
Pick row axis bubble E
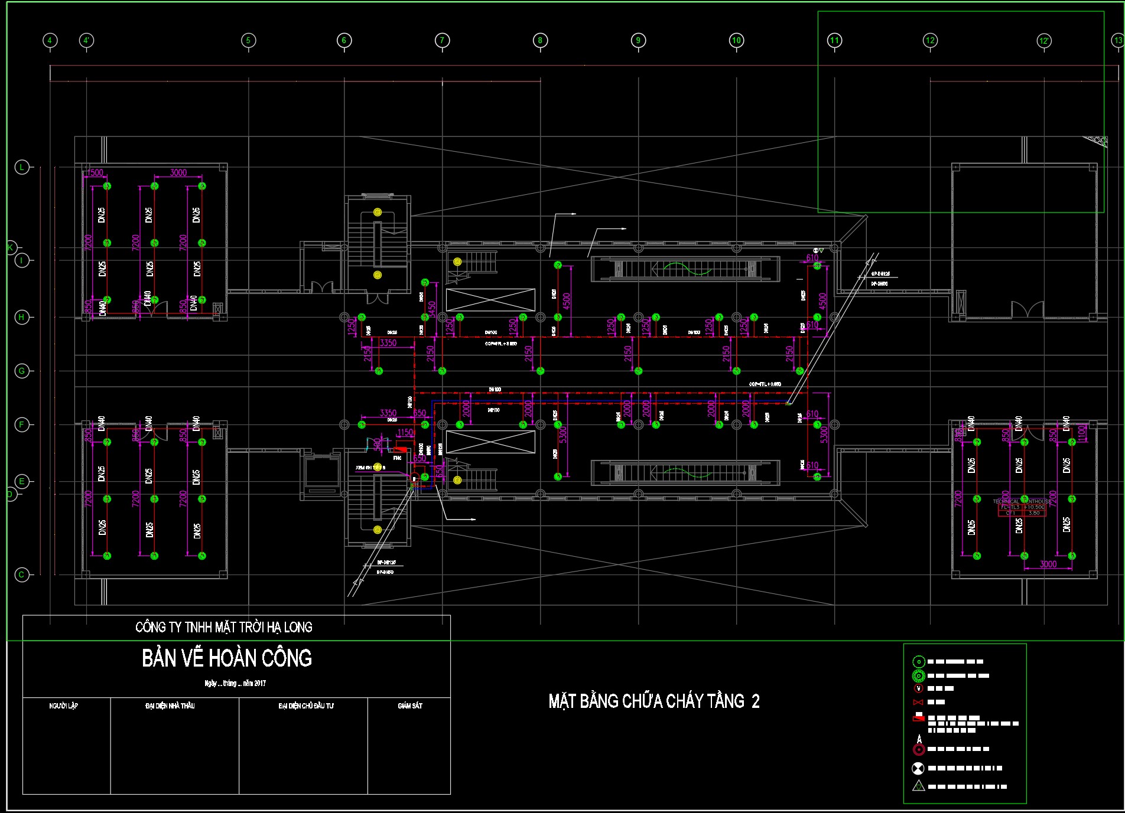click(x=22, y=481)
